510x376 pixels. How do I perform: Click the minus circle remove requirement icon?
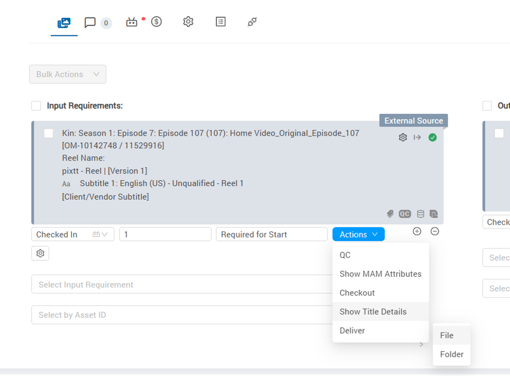pyautogui.click(x=435, y=232)
